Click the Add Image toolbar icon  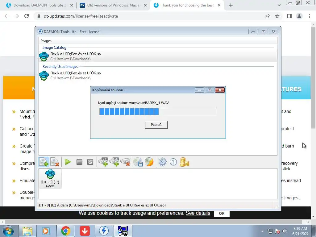[44, 162]
